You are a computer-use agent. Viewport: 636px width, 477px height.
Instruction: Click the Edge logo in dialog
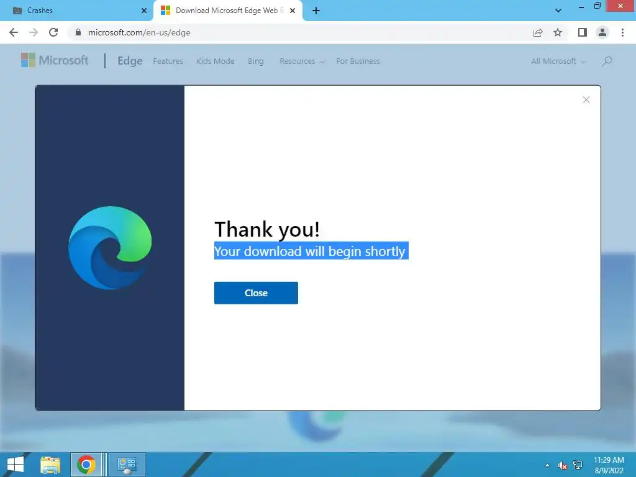(x=110, y=248)
